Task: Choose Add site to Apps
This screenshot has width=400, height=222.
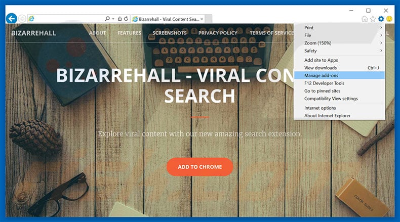Action: [x=339, y=60]
